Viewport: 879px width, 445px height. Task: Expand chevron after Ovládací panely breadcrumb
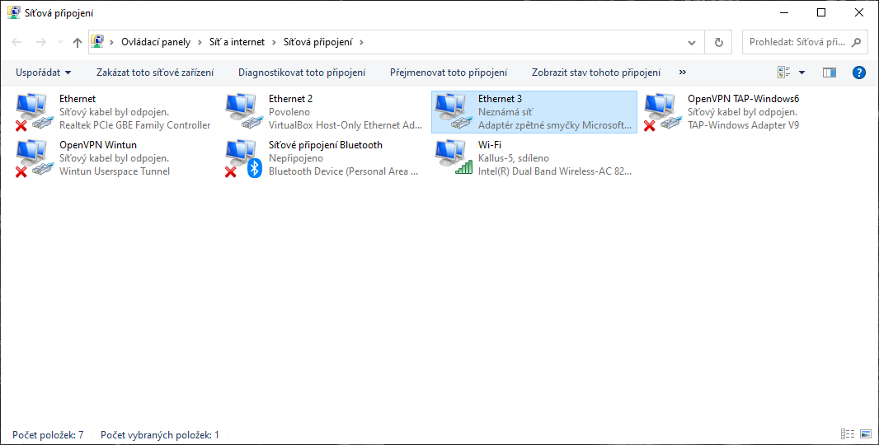click(x=199, y=42)
